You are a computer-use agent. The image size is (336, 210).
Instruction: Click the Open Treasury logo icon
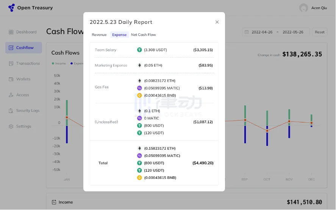(x=11, y=8)
